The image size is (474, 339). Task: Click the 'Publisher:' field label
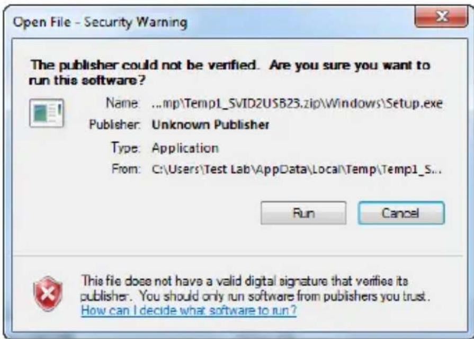tap(114, 124)
